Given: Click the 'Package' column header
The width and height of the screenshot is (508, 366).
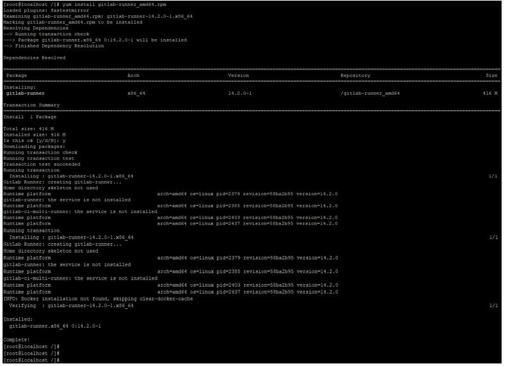Looking at the screenshot, I should click(x=17, y=76).
